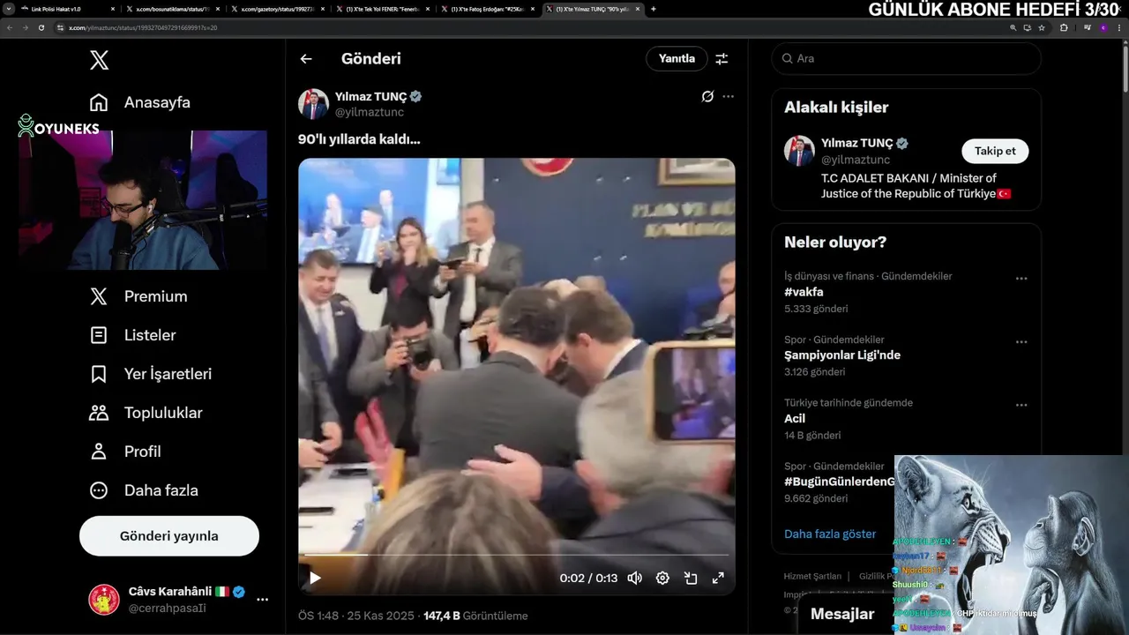Screen dimensions: 1129x635
Task: Click the X logo in sidebar
Action: coord(100,60)
